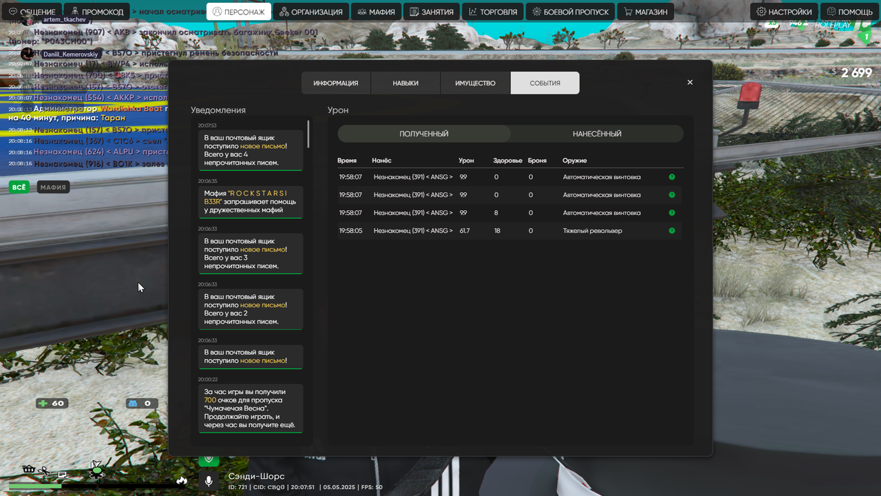Screen dimensions: 881x496
Task: Click the green info icon in the first Автоматическая винтовка row
Action: 672,177
